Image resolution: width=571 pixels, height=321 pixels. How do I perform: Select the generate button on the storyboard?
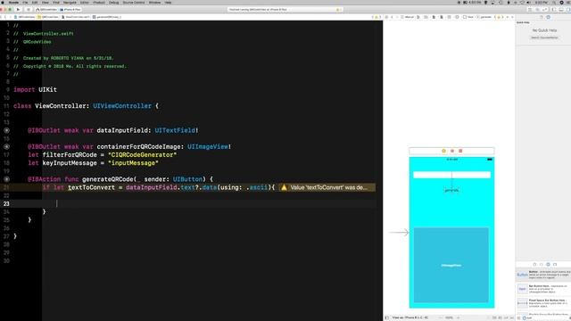(451, 190)
